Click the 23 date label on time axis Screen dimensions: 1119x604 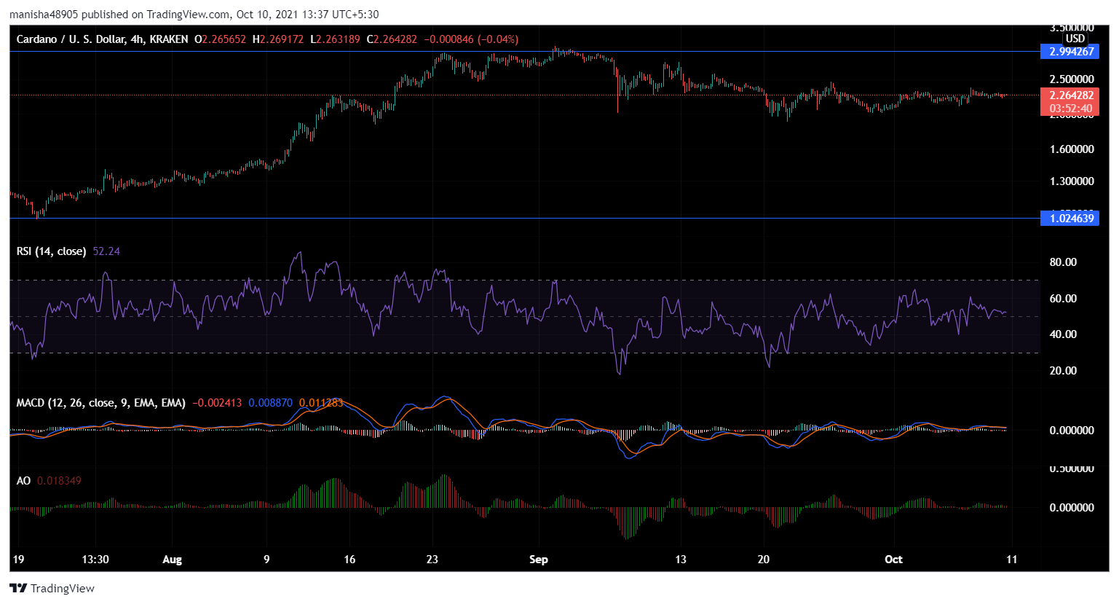pos(432,560)
